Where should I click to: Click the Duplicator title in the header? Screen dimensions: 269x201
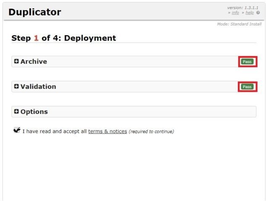(x=35, y=12)
